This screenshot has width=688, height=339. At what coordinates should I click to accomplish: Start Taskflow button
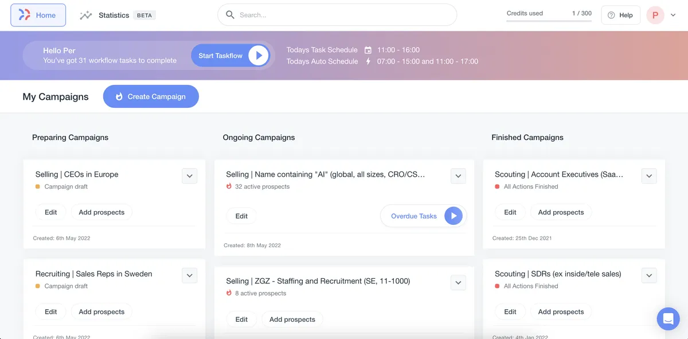[230, 56]
